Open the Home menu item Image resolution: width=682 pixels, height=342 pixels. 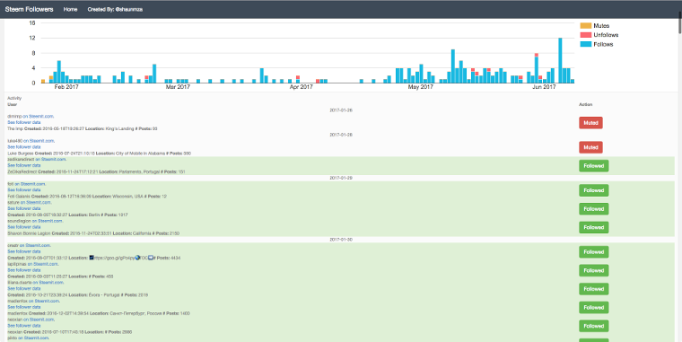pos(70,9)
